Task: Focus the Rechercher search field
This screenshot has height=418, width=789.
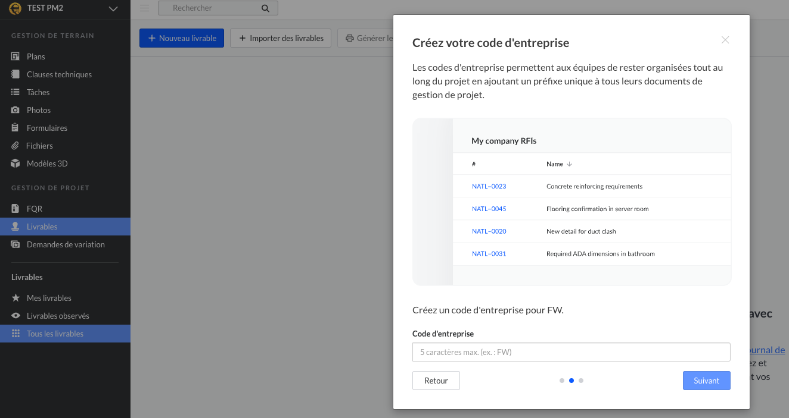Action: (218, 8)
